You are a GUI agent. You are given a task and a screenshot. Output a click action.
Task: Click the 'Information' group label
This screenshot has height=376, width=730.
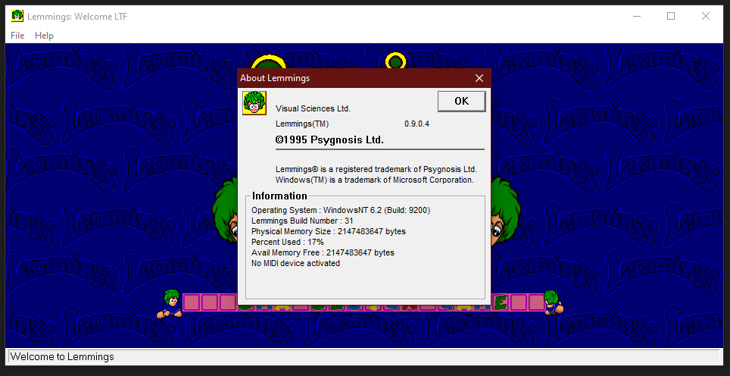[279, 196]
